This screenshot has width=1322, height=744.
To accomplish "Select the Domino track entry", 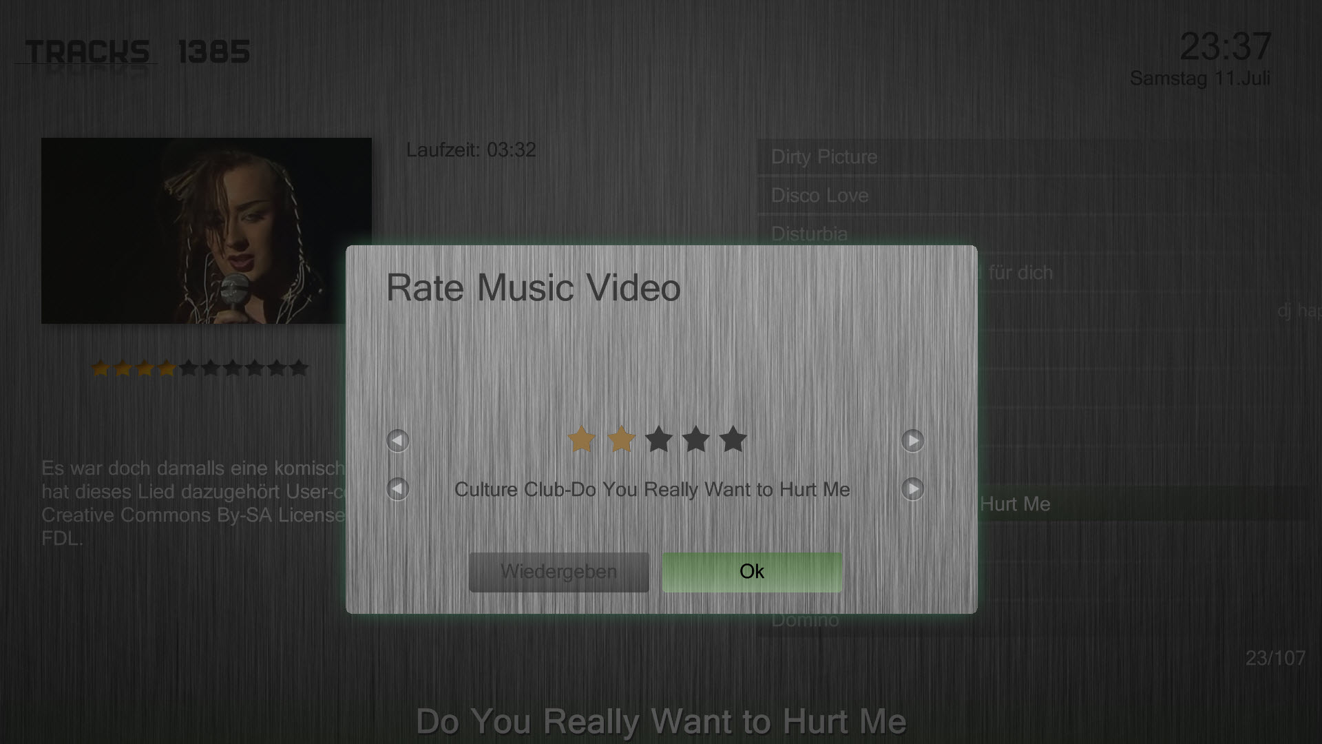I will [805, 620].
